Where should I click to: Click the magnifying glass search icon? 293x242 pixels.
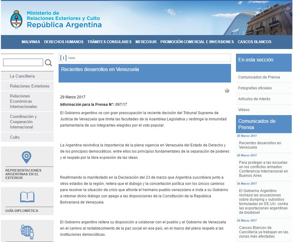pos(48,63)
